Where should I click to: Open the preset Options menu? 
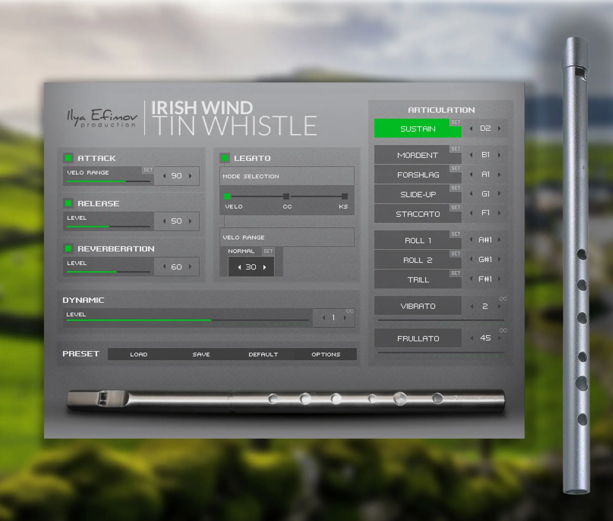[326, 354]
